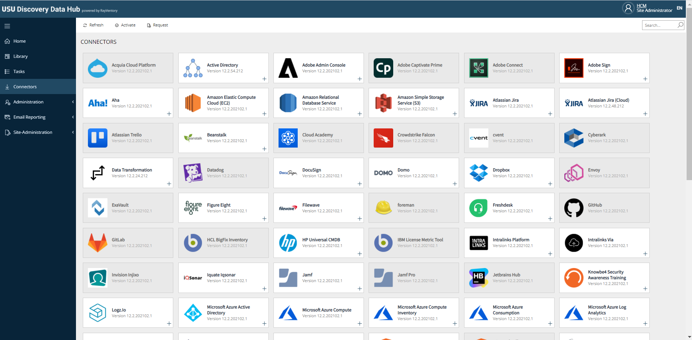Click plus on Microsoft Azure Compute card
This screenshot has height=340, width=692.
point(360,324)
